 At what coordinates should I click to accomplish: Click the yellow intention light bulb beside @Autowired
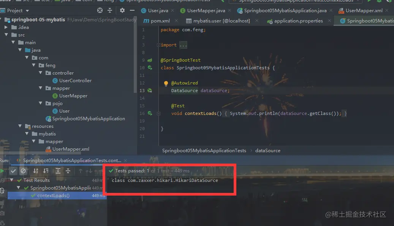click(166, 83)
